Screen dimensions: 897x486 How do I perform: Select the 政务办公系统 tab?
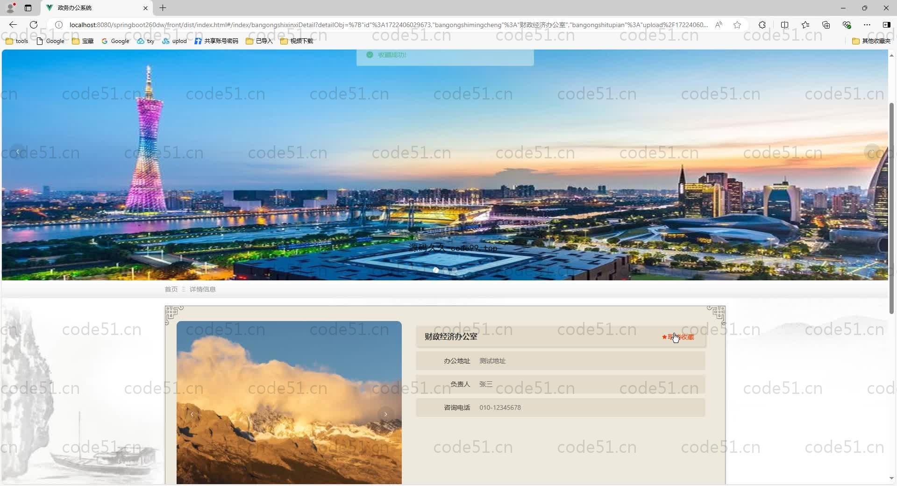[97, 8]
